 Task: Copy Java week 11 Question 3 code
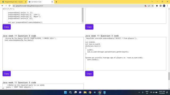click(7, 74)
